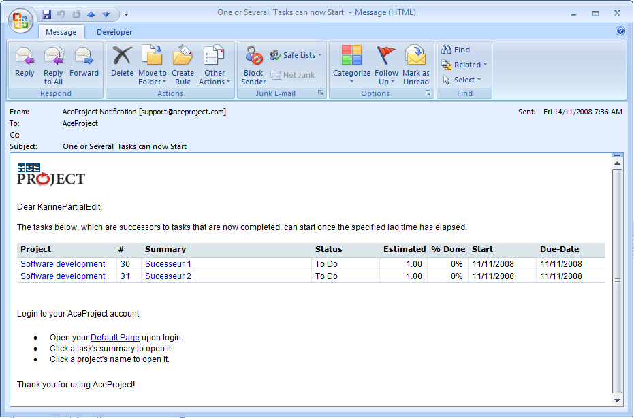Click the Estimated column header

pyautogui.click(x=405, y=249)
